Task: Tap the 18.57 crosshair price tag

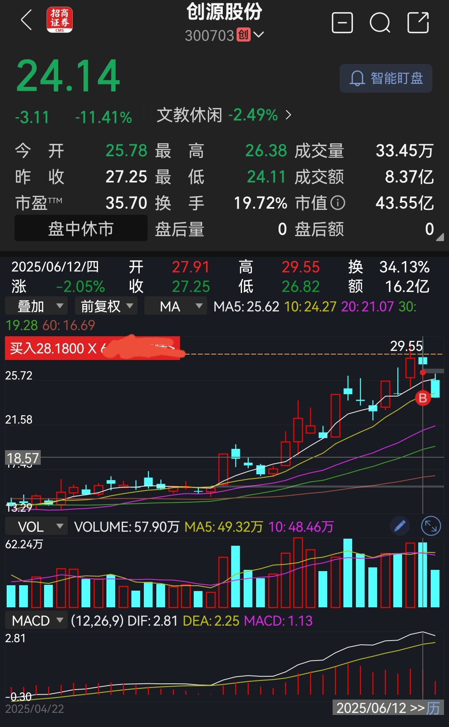Action: [x=23, y=458]
